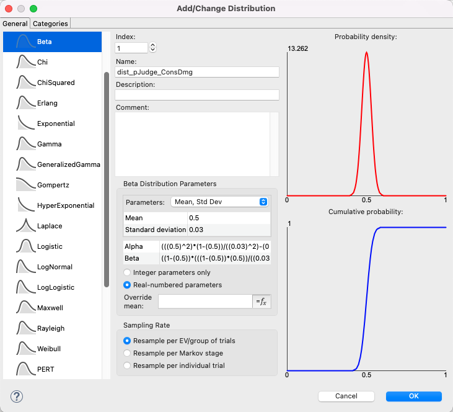Confirm with the OK button

414,396
